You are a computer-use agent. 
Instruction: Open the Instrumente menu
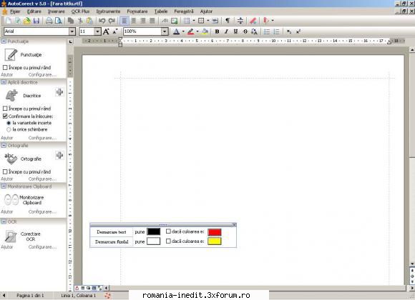pos(108,11)
